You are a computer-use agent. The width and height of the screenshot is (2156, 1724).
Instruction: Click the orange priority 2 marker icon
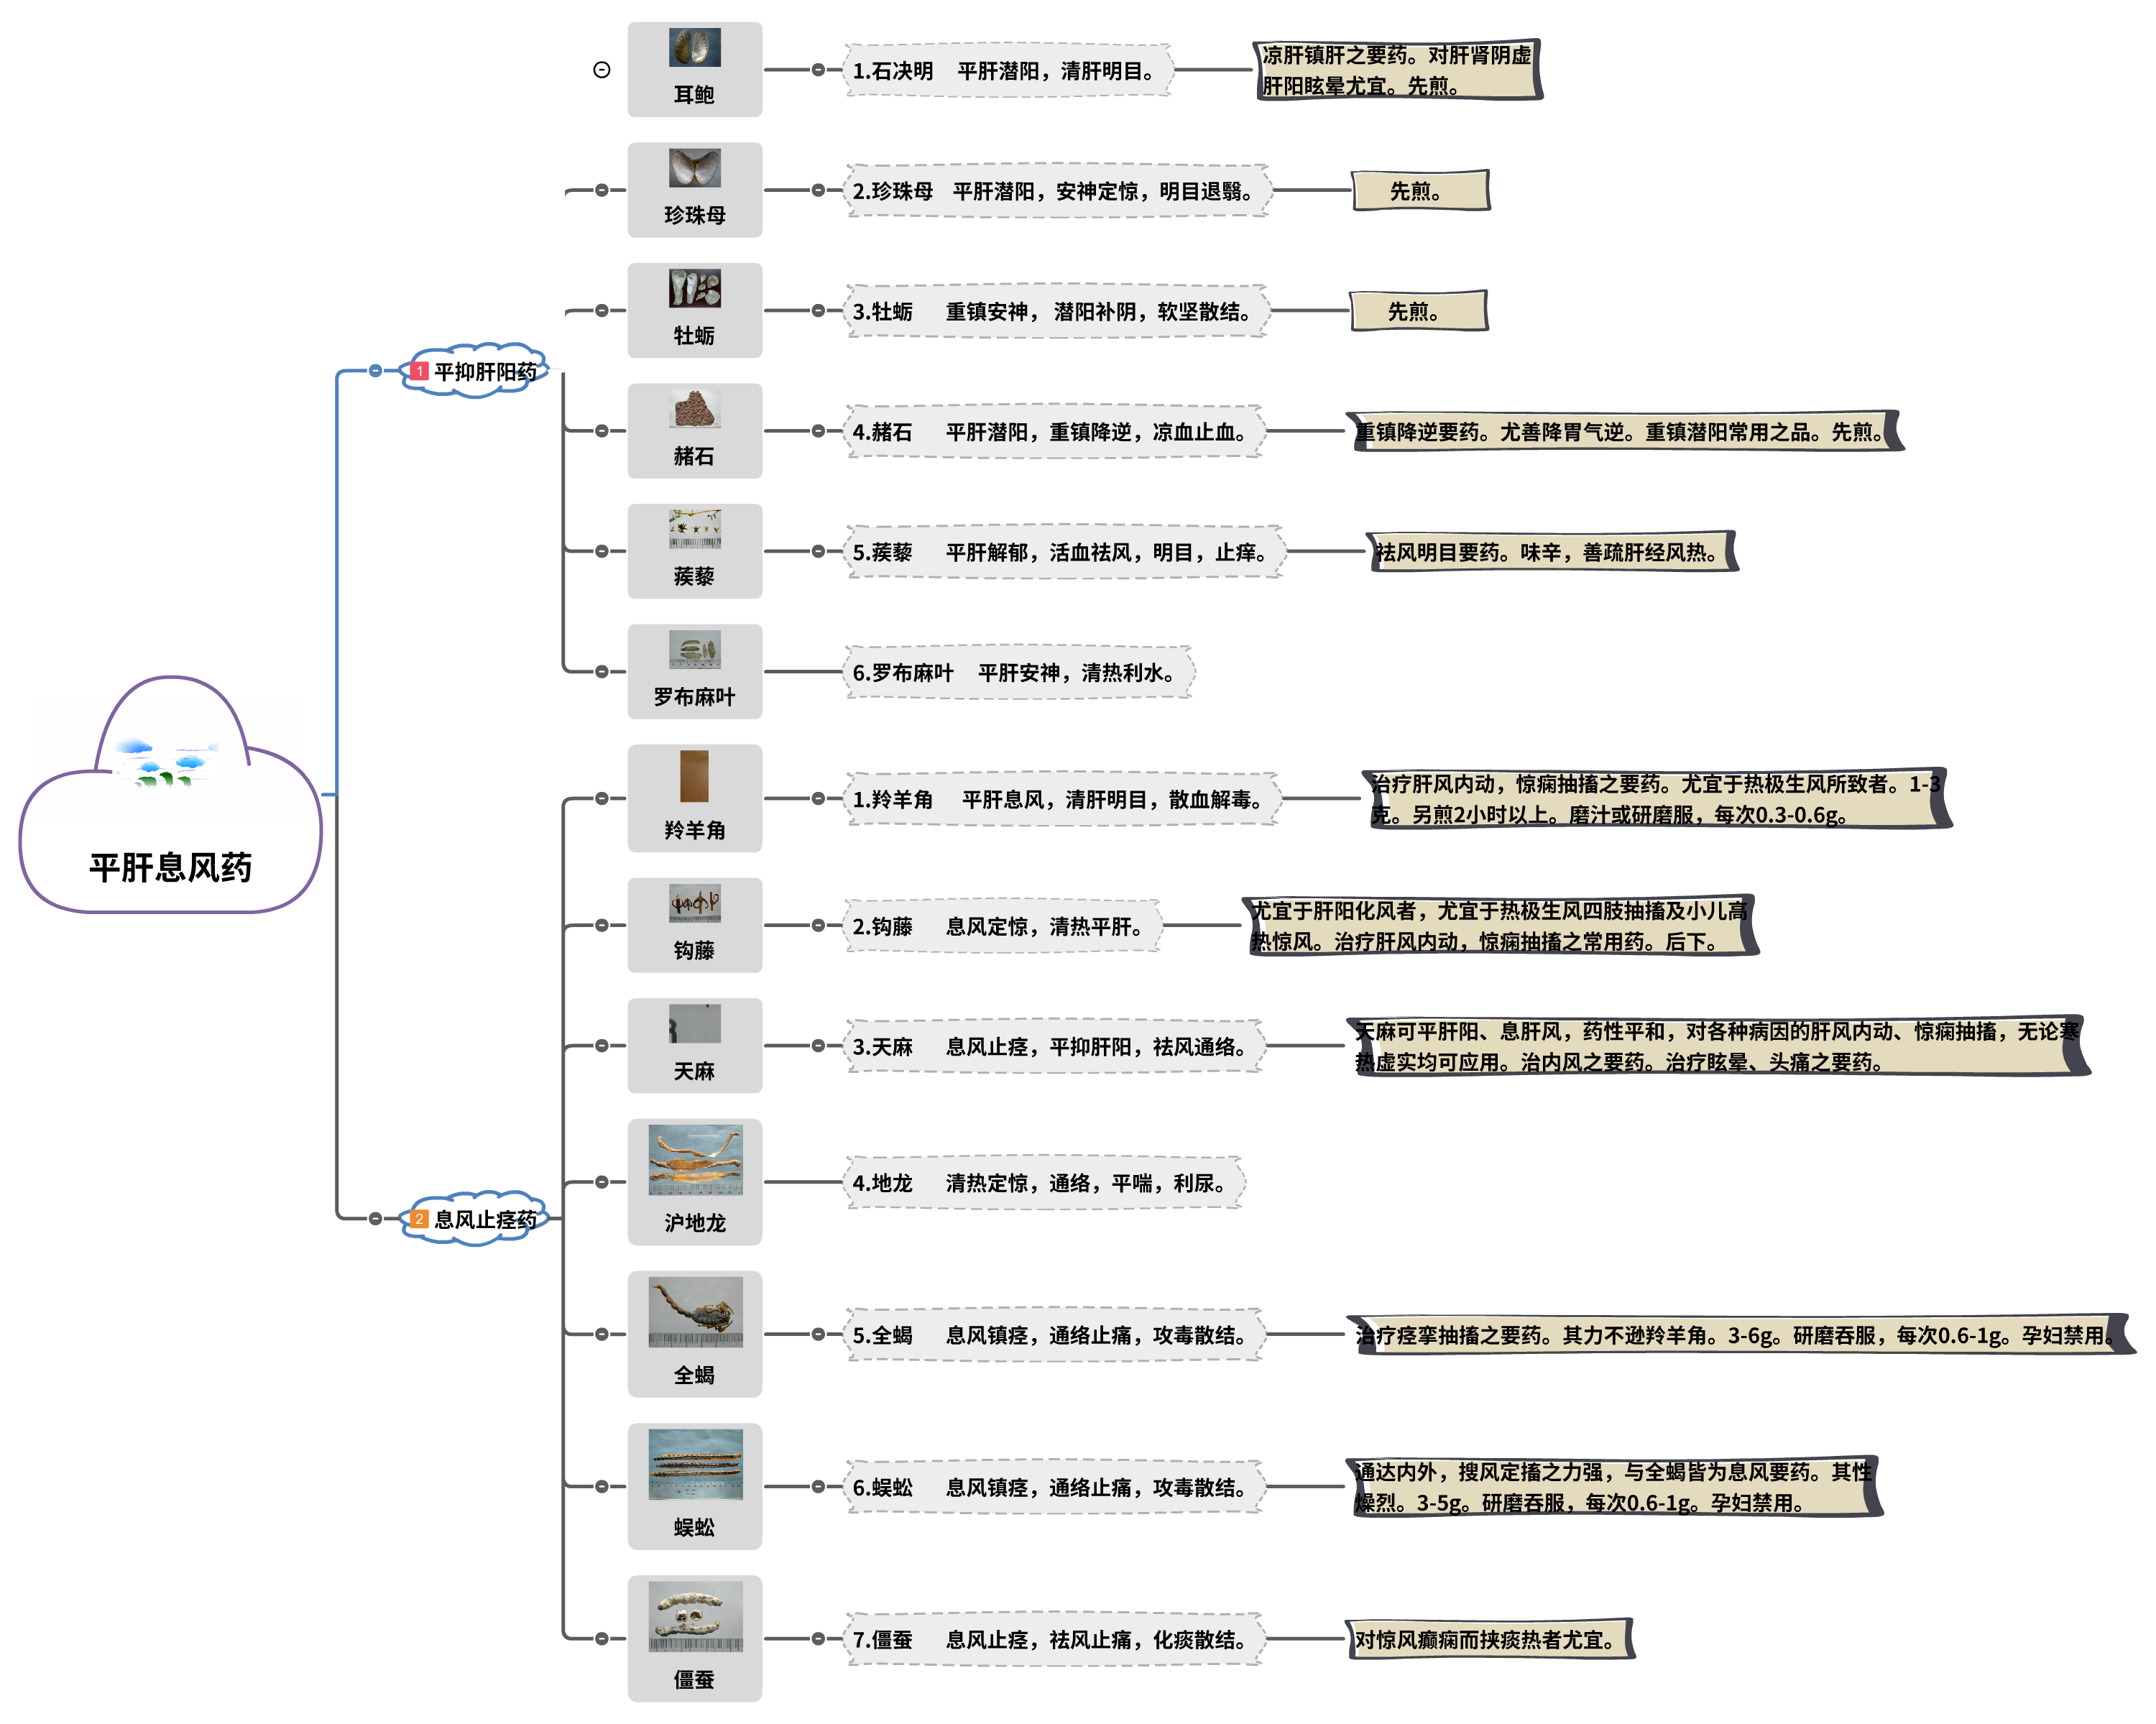pos(419,1218)
